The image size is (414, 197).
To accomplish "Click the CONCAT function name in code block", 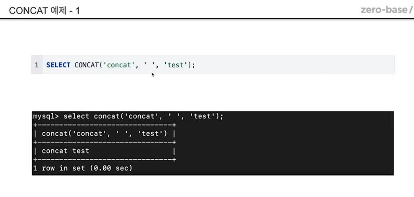I will [x=87, y=65].
